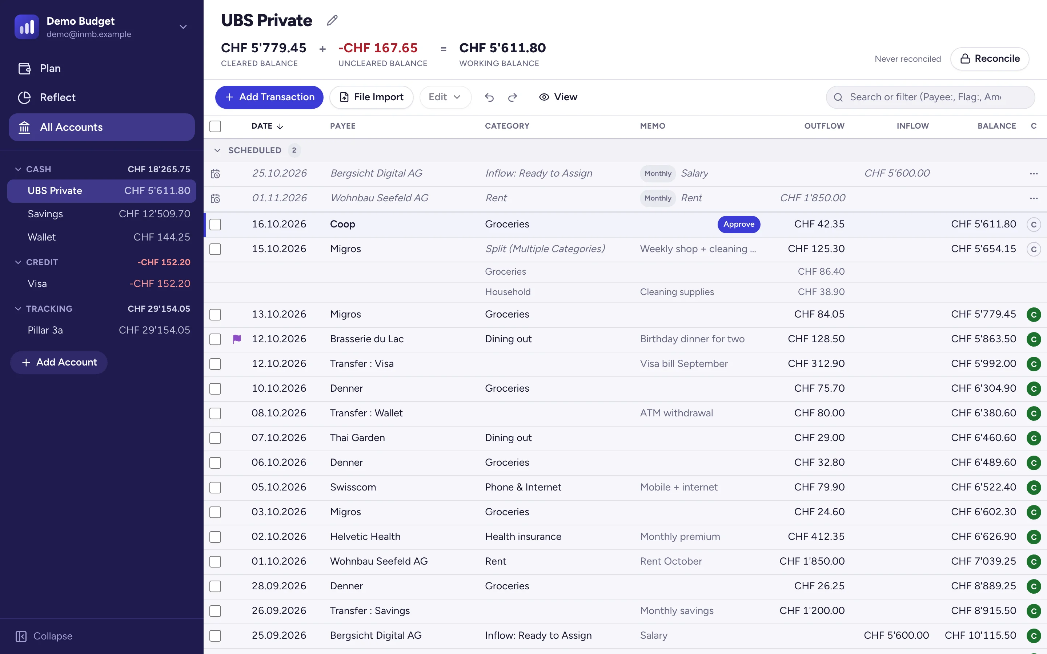Image resolution: width=1047 pixels, height=654 pixels.
Task: Click the redo arrow icon
Action: (x=513, y=97)
